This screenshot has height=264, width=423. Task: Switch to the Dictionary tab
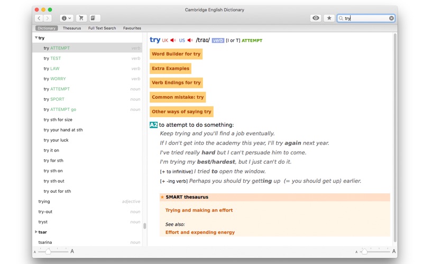coord(47,28)
